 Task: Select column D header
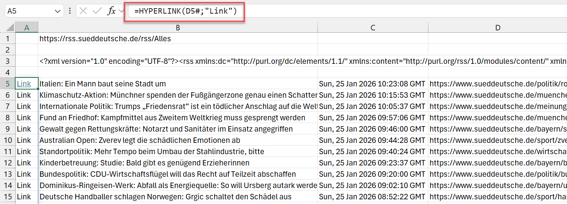point(497,28)
